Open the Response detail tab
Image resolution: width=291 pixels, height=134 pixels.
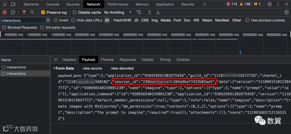128,59
